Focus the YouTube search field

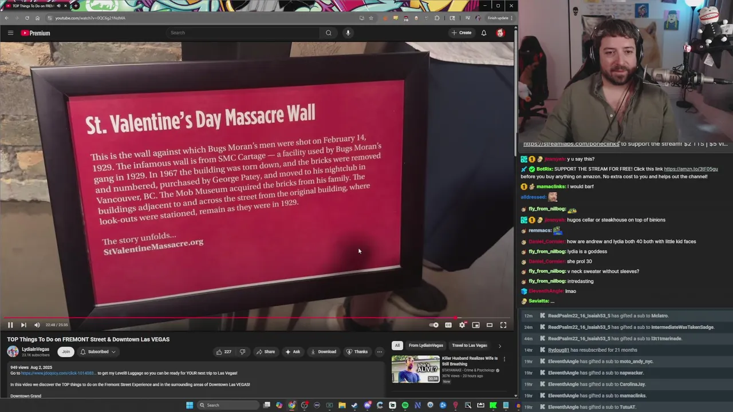[243, 33]
